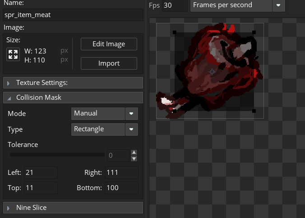Select the Left collision mask value field

coord(41,173)
